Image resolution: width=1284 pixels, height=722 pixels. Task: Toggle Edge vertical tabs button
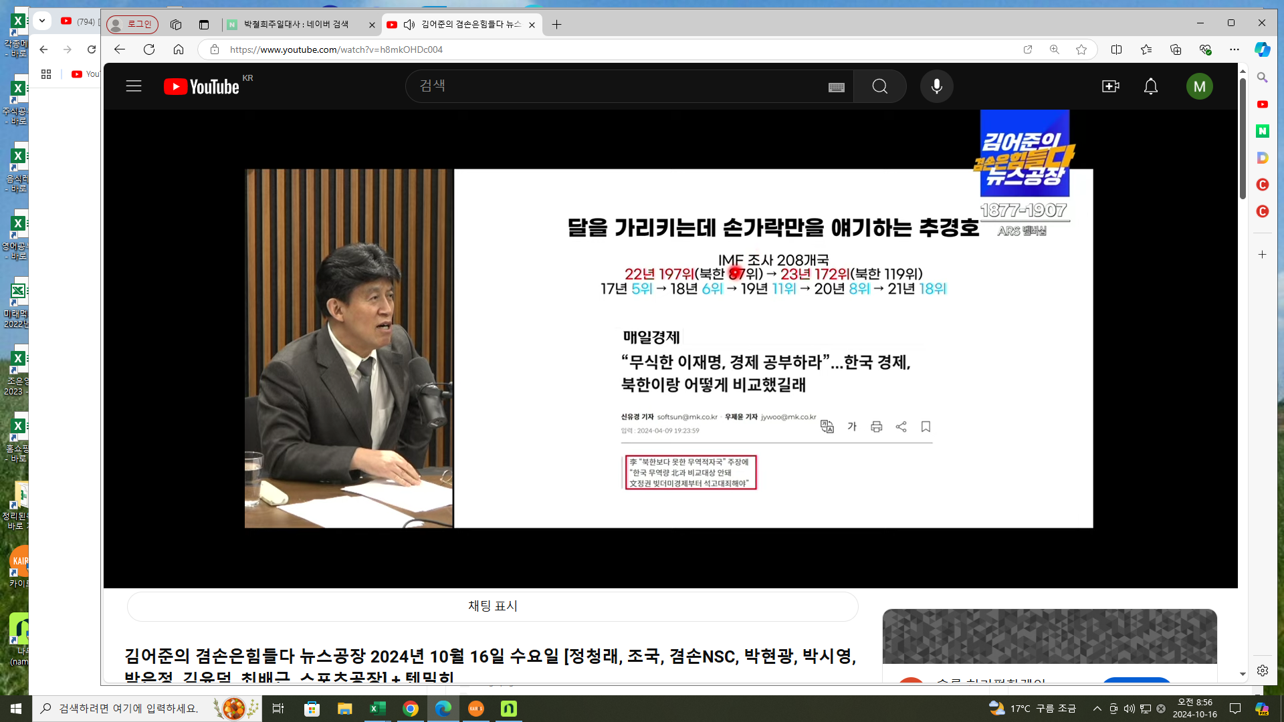coord(204,25)
